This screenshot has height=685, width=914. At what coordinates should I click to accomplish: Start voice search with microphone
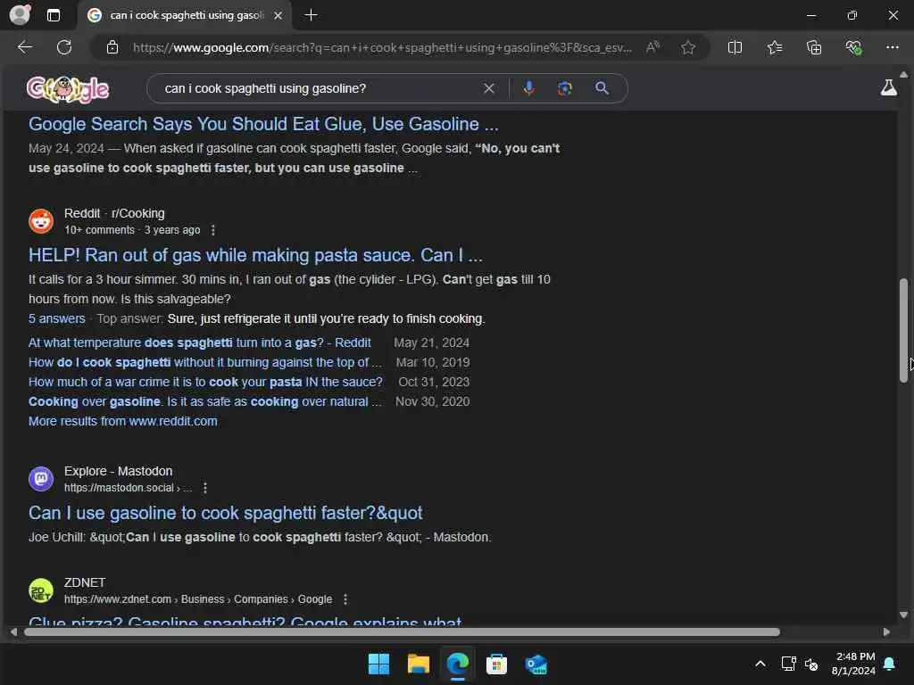pos(528,88)
